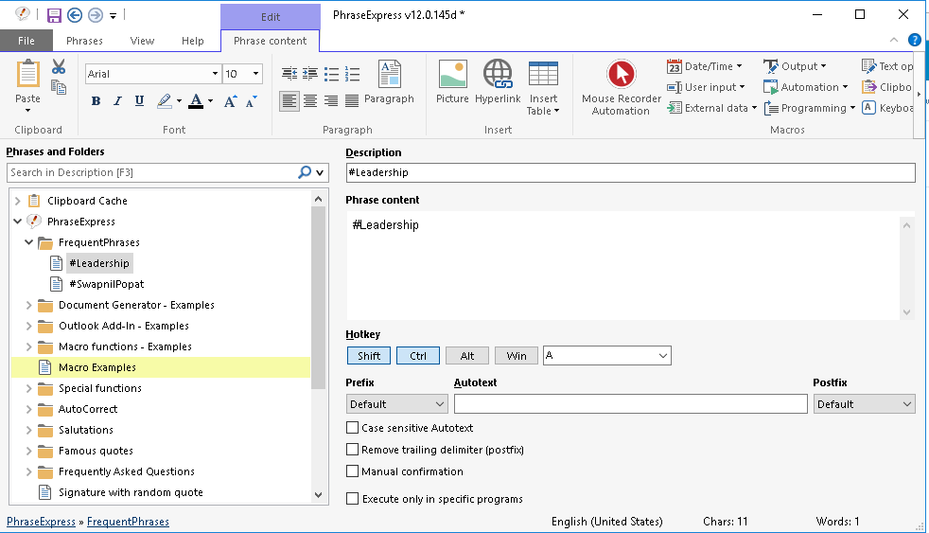Open the Output macro menu
This screenshot has height=533, width=929.
click(795, 66)
